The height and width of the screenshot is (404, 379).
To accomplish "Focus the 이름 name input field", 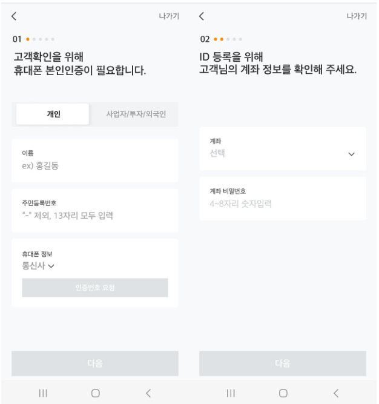I will click(95, 161).
